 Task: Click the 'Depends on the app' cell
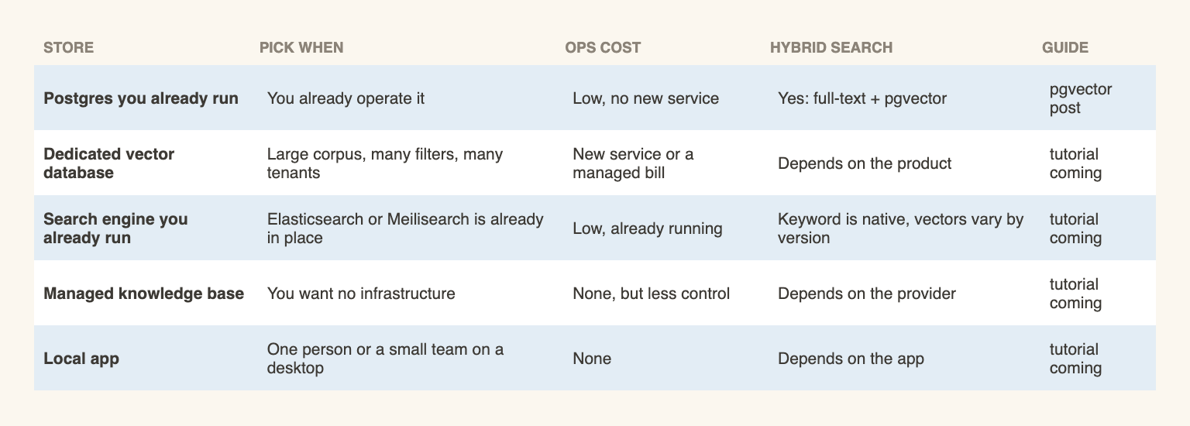point(851,359)
